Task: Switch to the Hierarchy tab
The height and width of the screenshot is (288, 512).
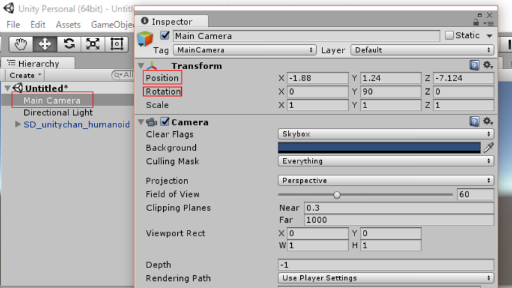Action: coord(38,63)
